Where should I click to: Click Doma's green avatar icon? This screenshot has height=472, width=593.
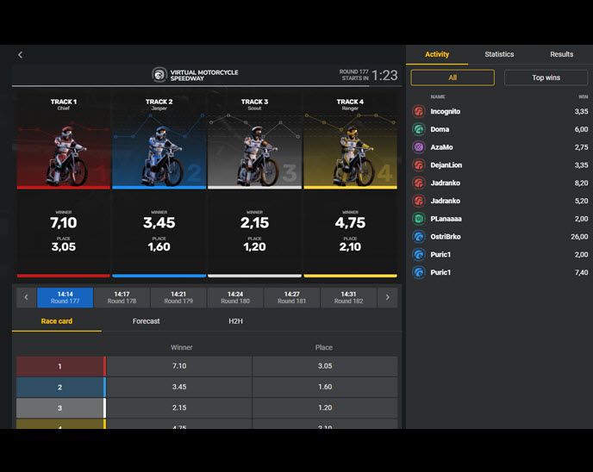coord(418,129)
